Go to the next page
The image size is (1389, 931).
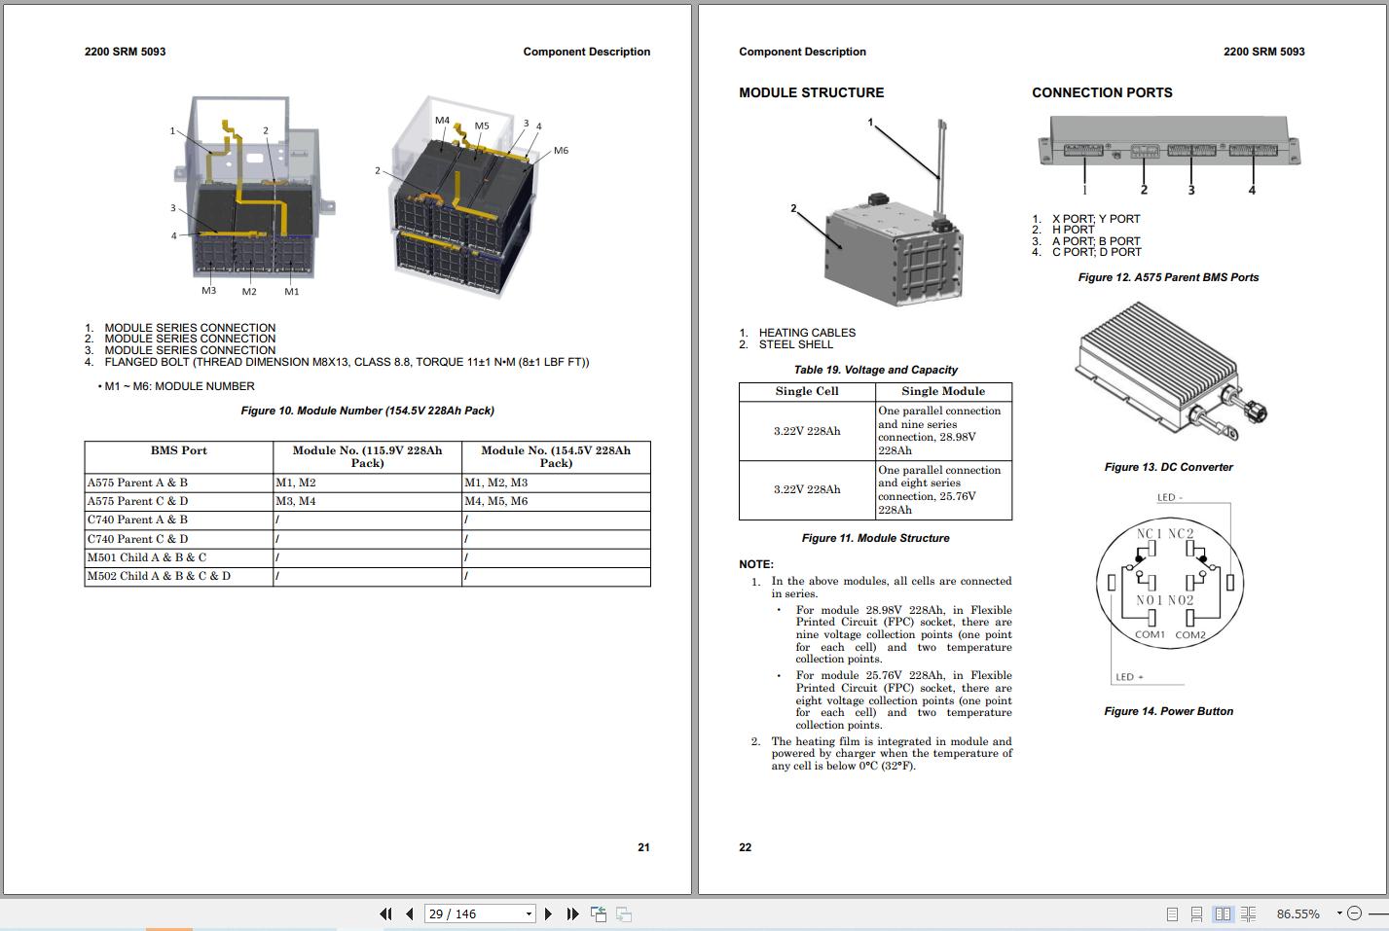pyautogui.click(x=549, y=913)
